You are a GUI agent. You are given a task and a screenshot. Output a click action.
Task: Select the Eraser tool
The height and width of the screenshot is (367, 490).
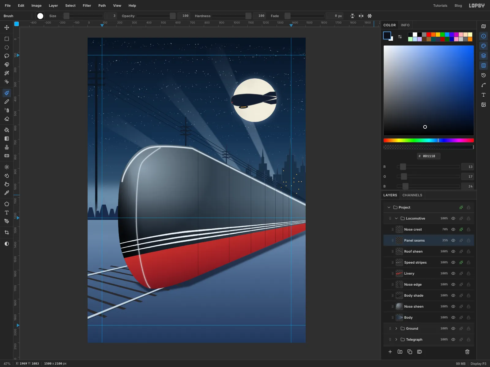(x=7, y=119)
